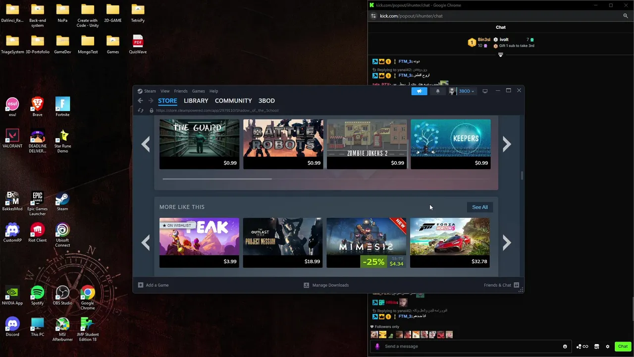Open the Steam desktop shortcut
This screenshot has width=634, height=357.
62,201
